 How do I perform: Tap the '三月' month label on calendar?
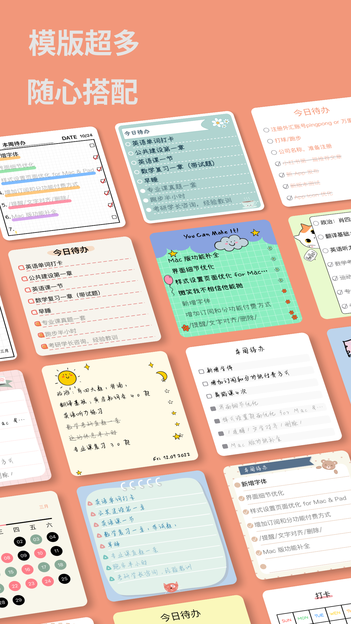[44, 506]
